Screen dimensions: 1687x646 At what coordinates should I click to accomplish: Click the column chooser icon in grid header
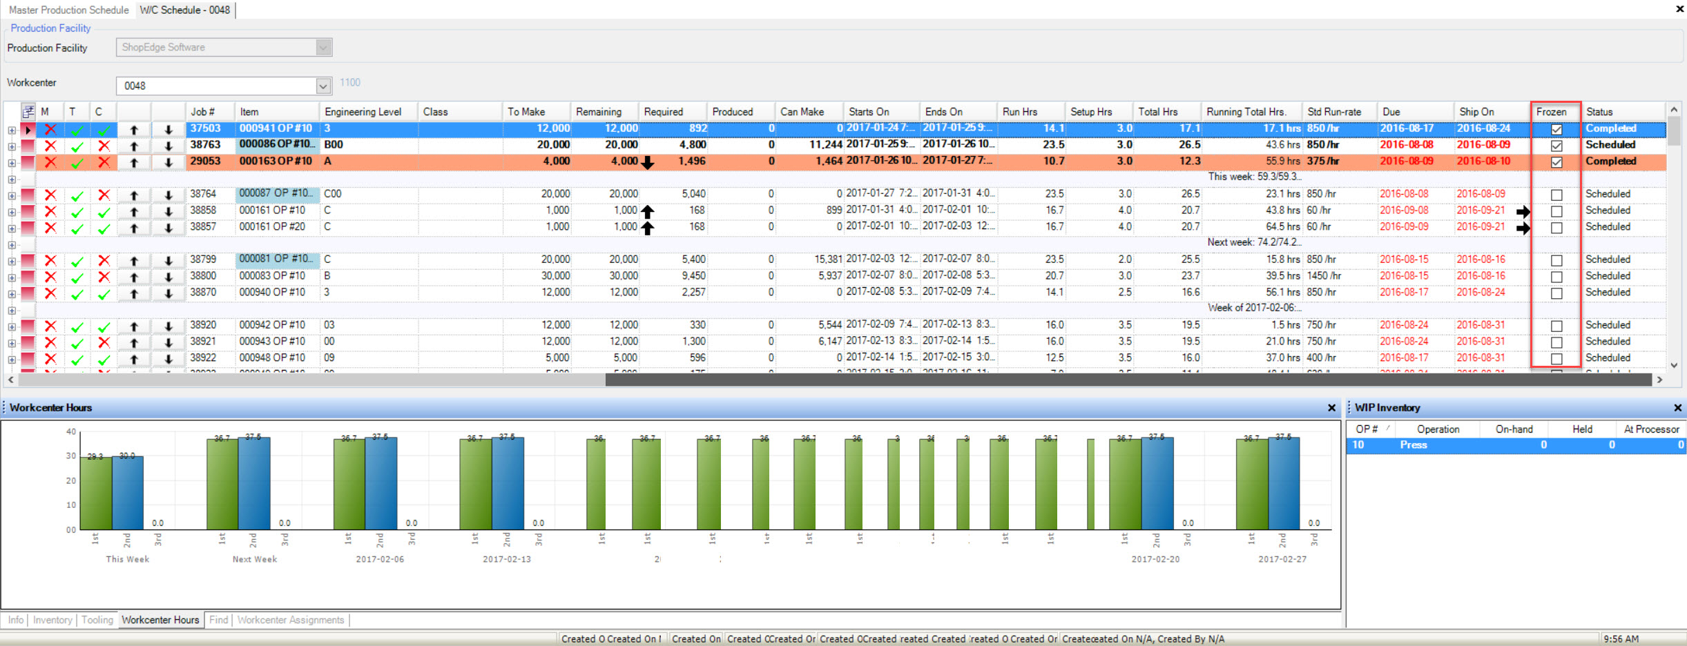28,111
